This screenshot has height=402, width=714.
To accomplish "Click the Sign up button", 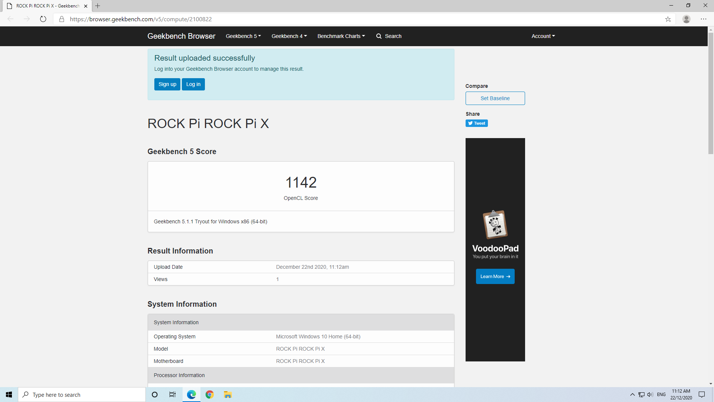I will [x=167, y=84].
